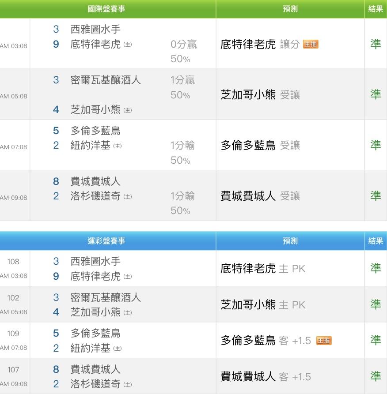Click AM 07:08 time in international section
This screenshot has height=394, width=387.
(14, 147)
